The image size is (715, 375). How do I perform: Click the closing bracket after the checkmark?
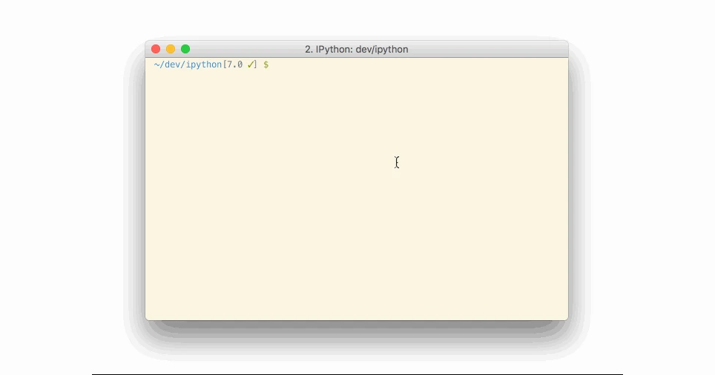click(256, 64)
